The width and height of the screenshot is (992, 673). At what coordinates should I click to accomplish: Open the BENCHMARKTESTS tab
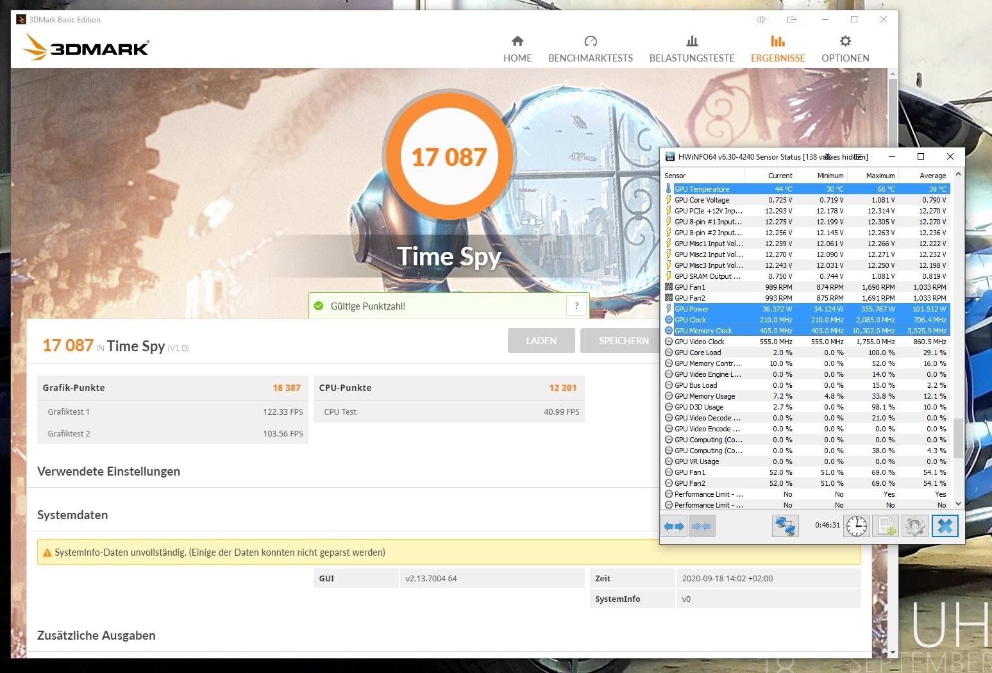coord(591,49)
